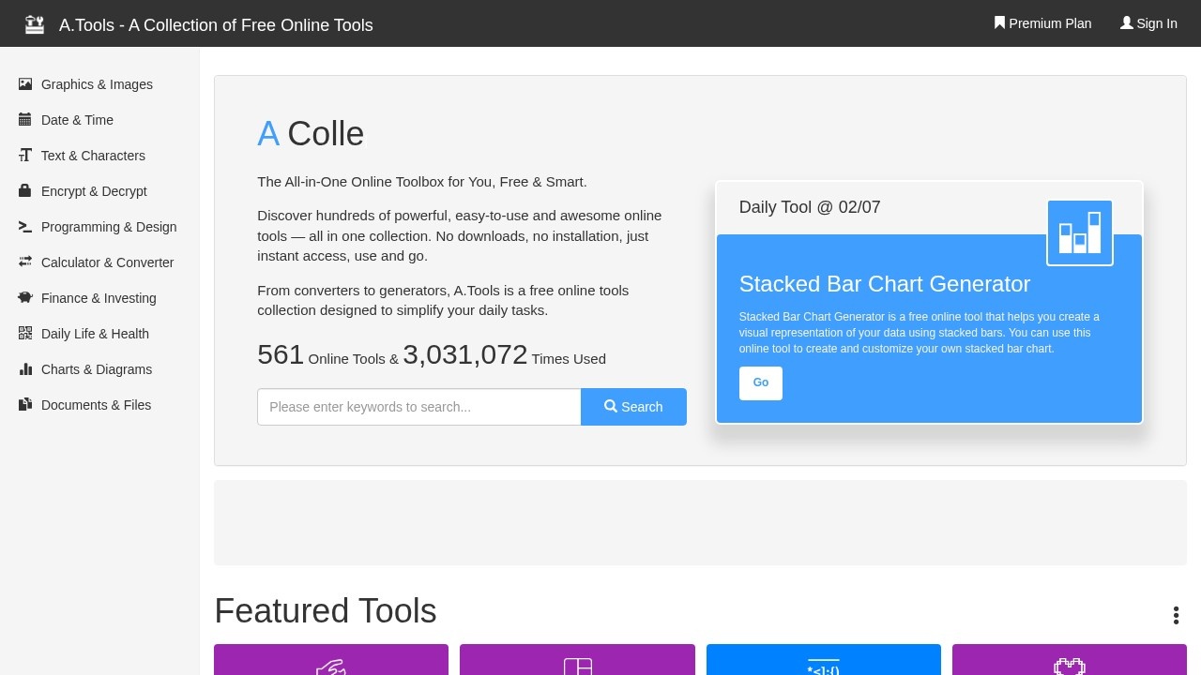The image size is (1201, 675).
Task: Open Documents & Files category
Action: tap(96, 405)
